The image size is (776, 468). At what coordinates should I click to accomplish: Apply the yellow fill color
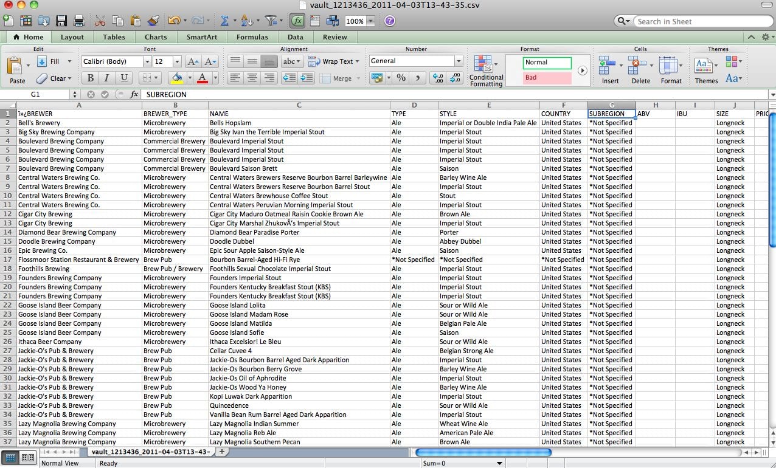point(177,78)
